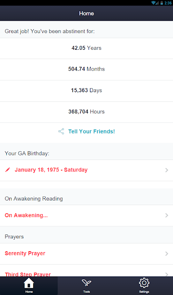Select the 15,363 Days row
173x295 pixels.
(x=86, y=91)
